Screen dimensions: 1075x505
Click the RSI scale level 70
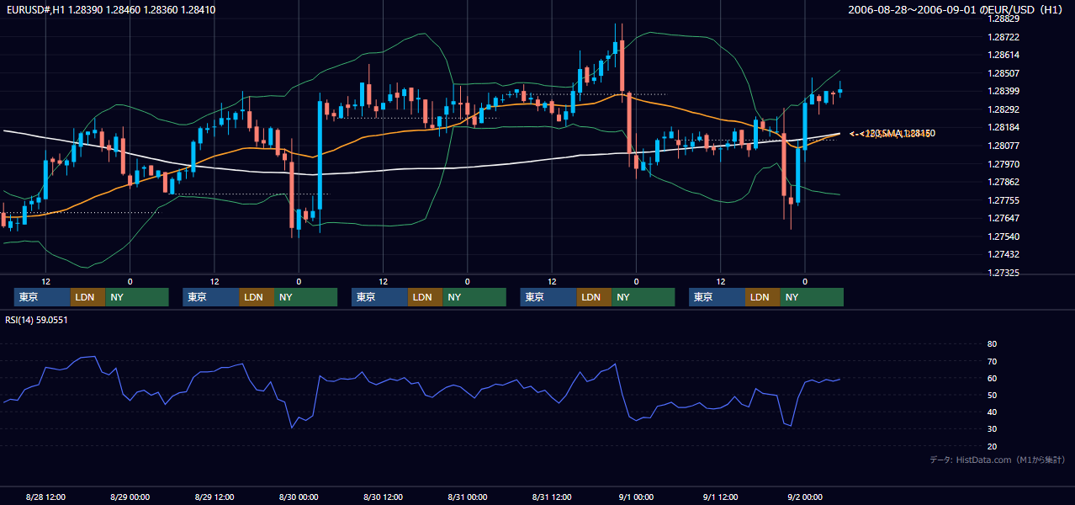pos(992,361)
